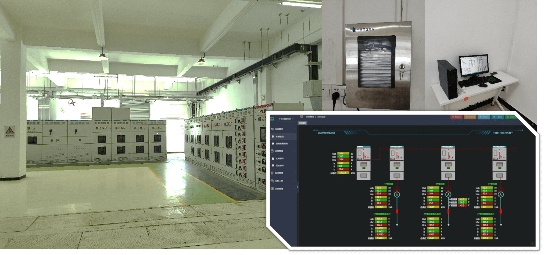Screen dimensions: 544x255
Task: Select the rightmost switchgear cabinet
Action: click(x=499, y=163)
